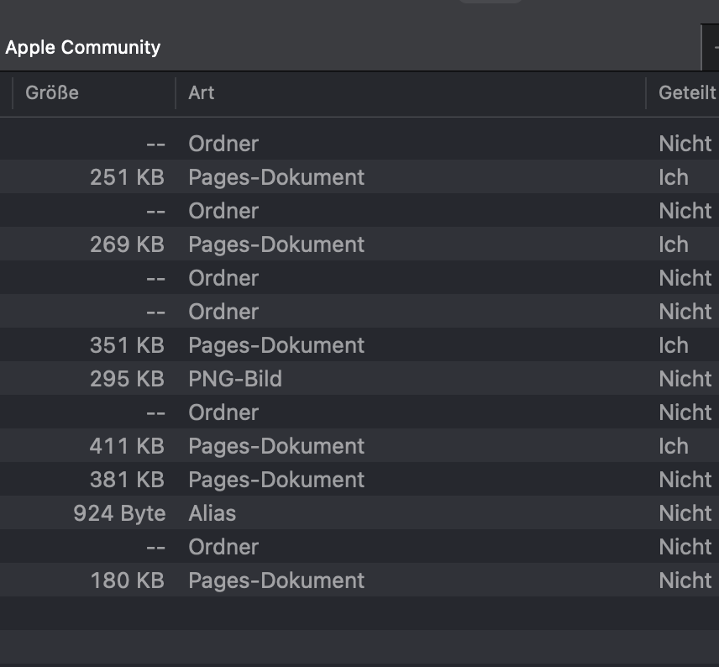Select the Ordner row directly below the Alias

[223, 547]
